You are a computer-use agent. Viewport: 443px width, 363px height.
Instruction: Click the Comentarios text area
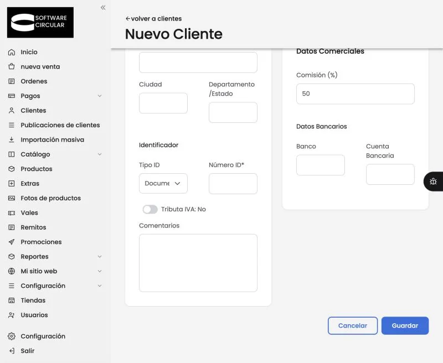(198, 263)
